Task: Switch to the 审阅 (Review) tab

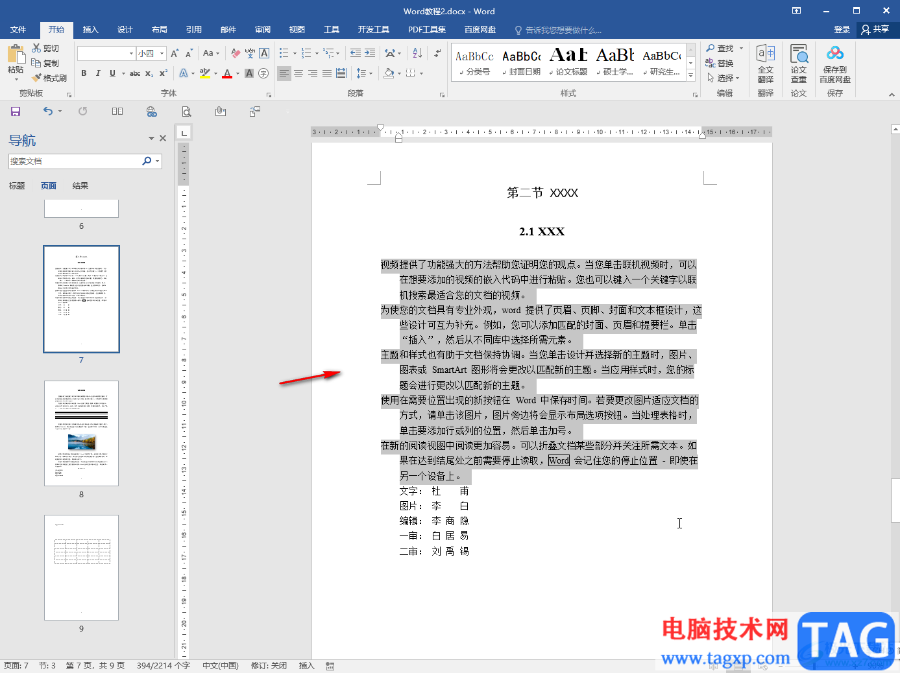Action: 263,30
